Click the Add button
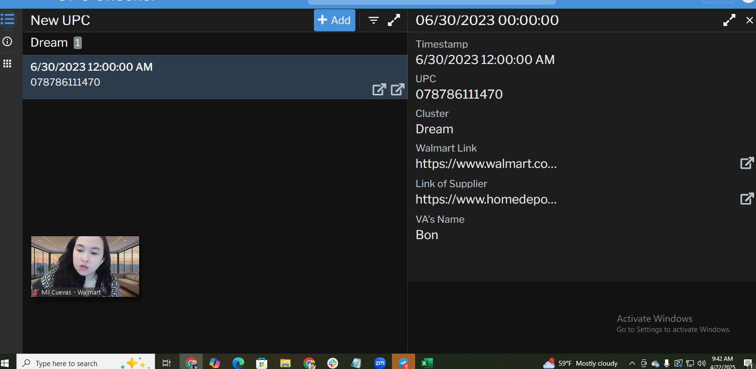 334,20
